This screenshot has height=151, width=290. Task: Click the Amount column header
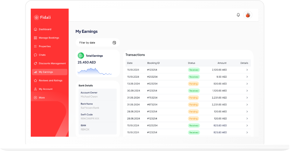coord(222,63)
